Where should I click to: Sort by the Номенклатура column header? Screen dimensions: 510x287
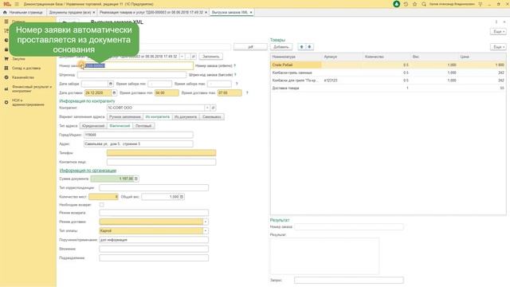pyautogui.click(x=284, y=57)
